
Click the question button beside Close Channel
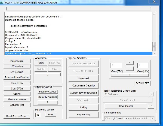coord(151,106)
